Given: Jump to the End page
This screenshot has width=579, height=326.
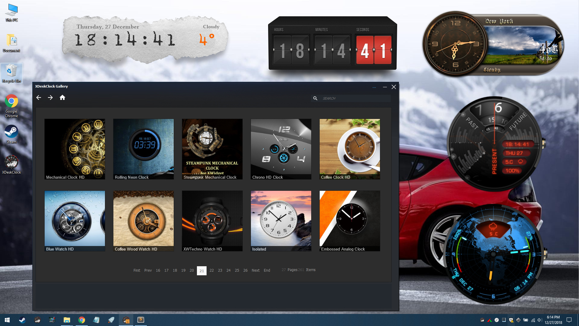Looking at the screenshot, I should pyautogui.click(x=267, y=270).
